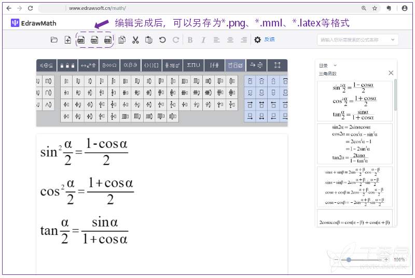Screen dimensions: 415x278
Task: Align the formula to the left
Action: pos(217,40)
